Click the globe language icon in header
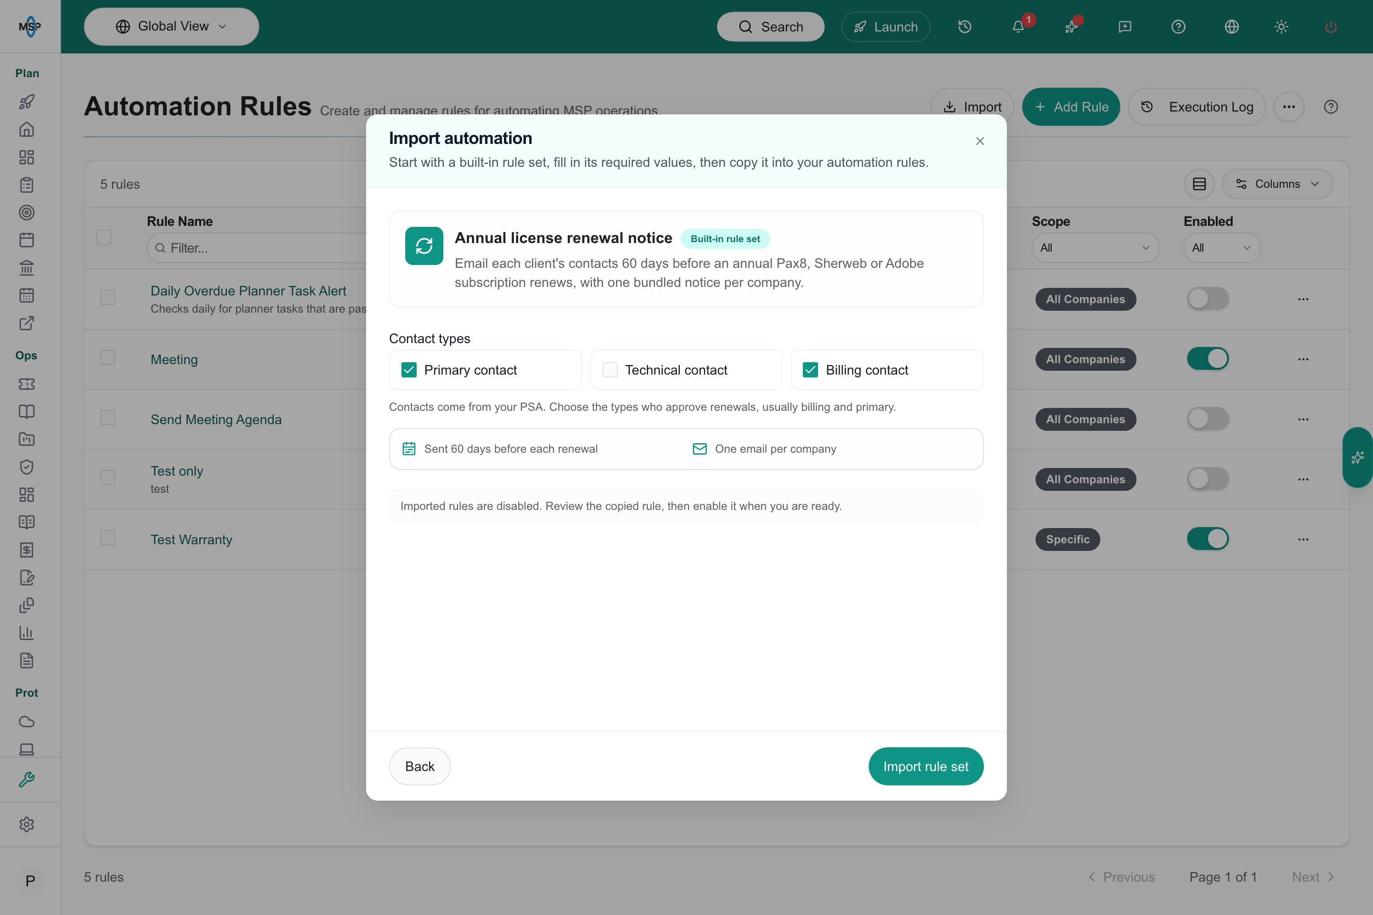The height and width of the screenshot is (915, 1373). [x=1232, y=27]
